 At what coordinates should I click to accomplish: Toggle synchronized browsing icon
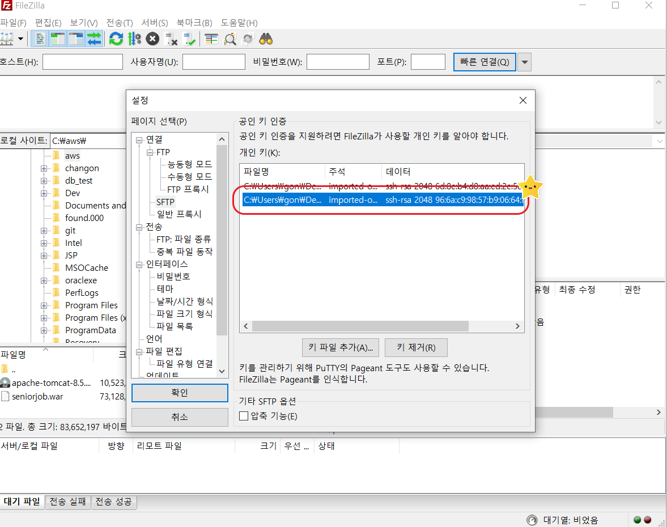[248, 39]
